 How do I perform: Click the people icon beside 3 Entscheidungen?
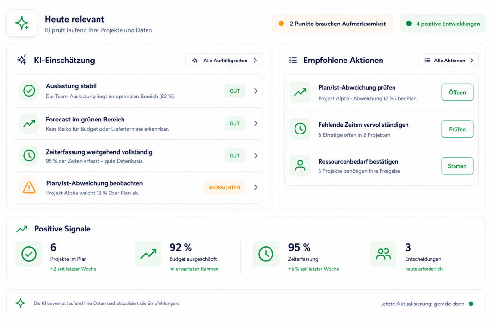click(383, 254)
